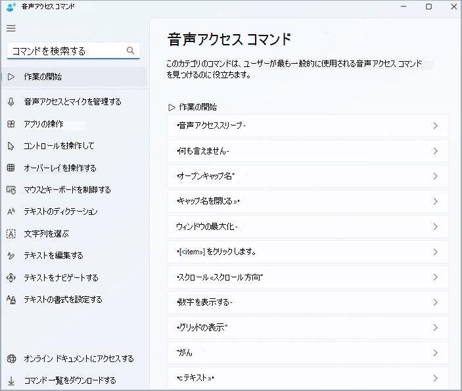Select the キャップ名を閉じる command text
The width and height of the screenshot is (462, 391).
pyautogui.click(x=208, y=201)
